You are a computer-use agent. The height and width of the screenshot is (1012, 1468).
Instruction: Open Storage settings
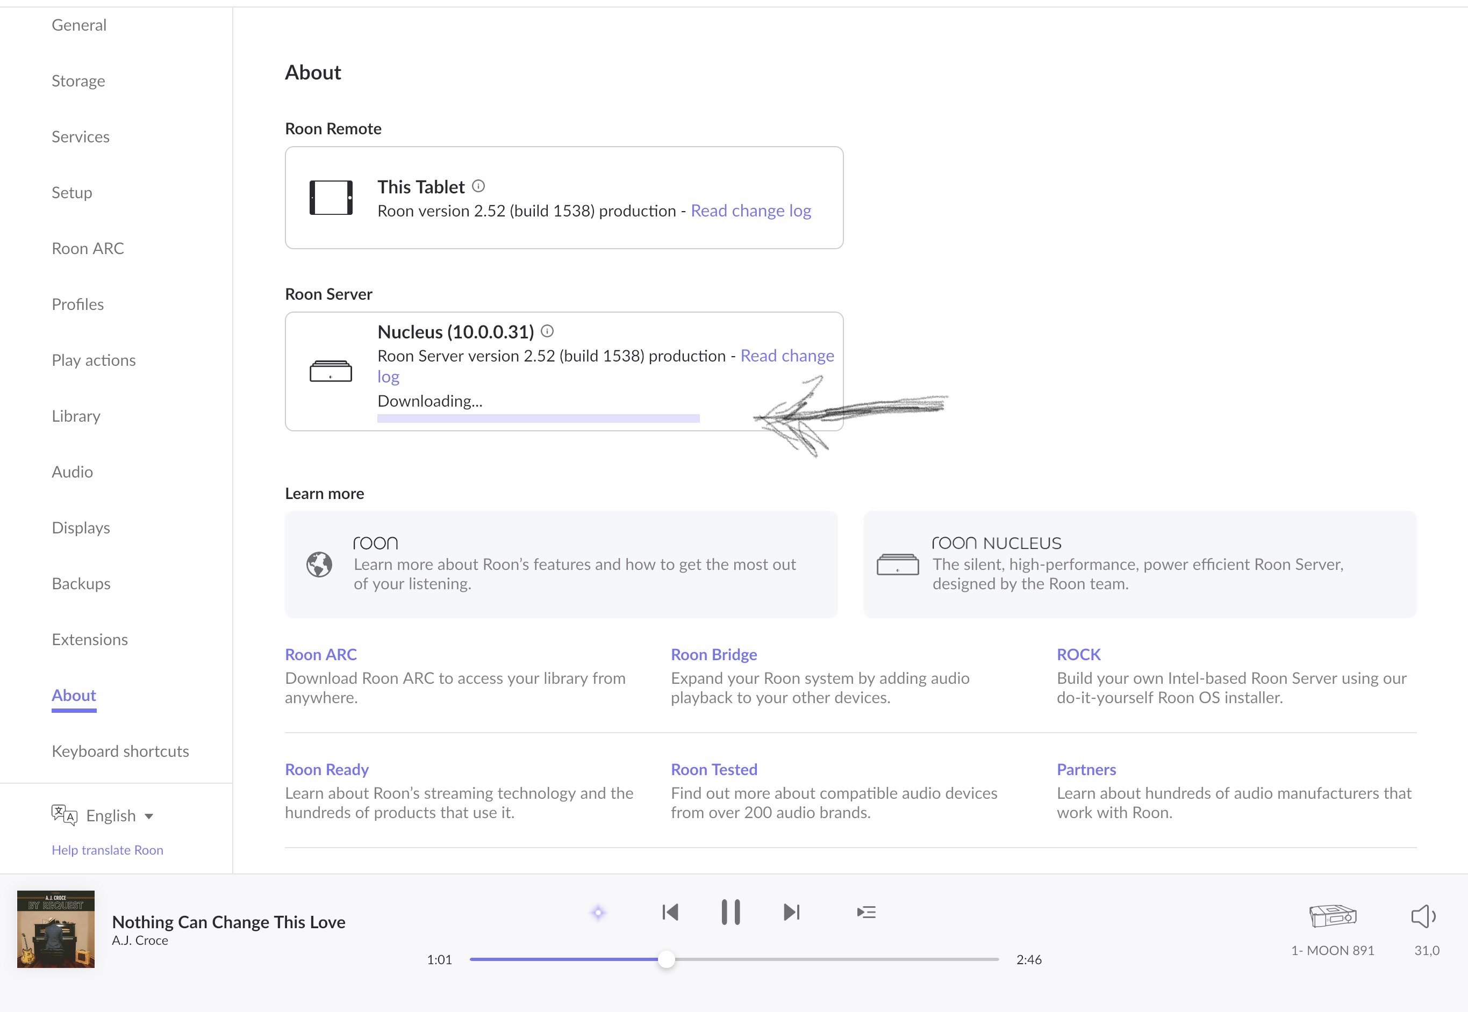[78, 81]
